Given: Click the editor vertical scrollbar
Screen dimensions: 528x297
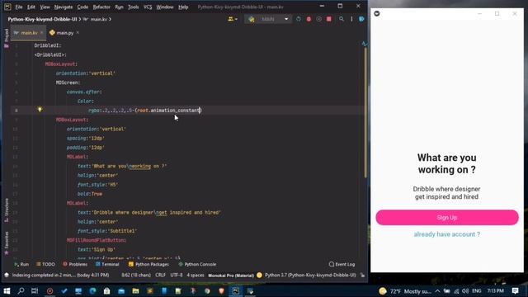Looking at the screenshot, I should pos(365,113).
